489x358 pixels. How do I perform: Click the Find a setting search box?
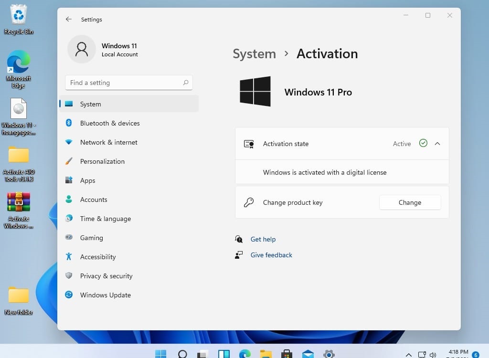coord(129,83)
